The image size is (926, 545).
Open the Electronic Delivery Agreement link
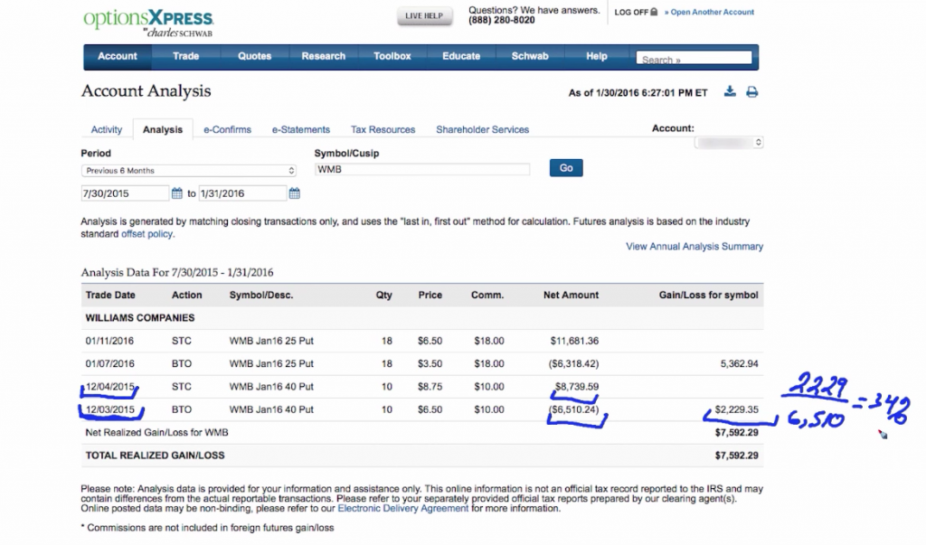coord(402,508)
